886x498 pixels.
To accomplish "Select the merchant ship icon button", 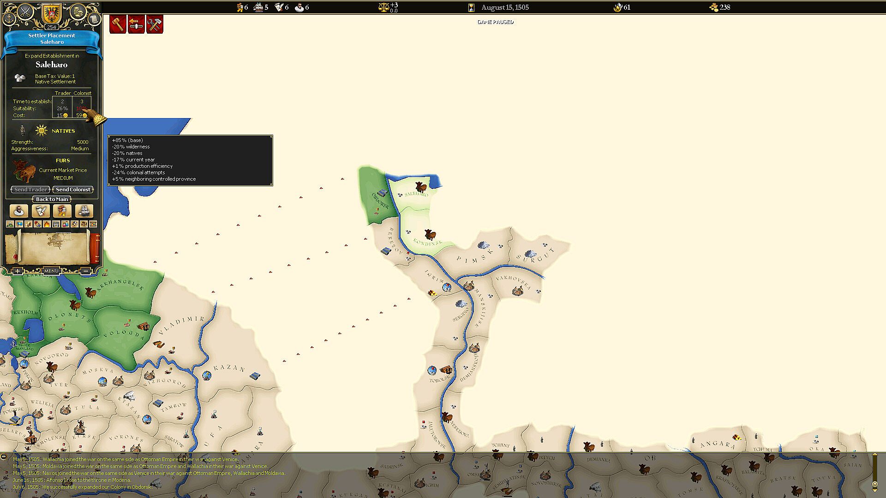I will pos(84,211).
